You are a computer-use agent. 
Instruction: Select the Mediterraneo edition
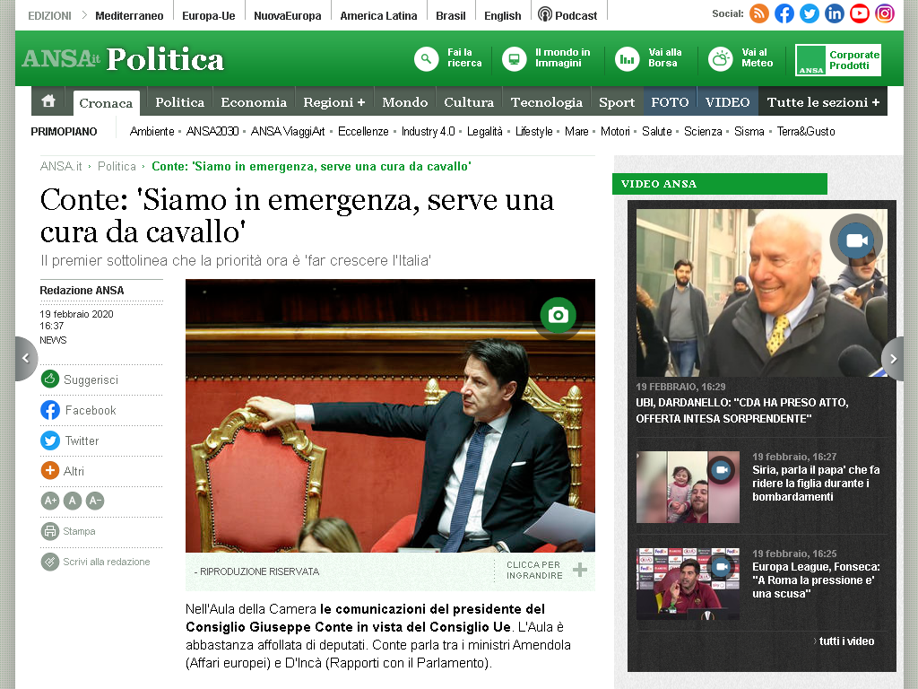tap(129, 16)
